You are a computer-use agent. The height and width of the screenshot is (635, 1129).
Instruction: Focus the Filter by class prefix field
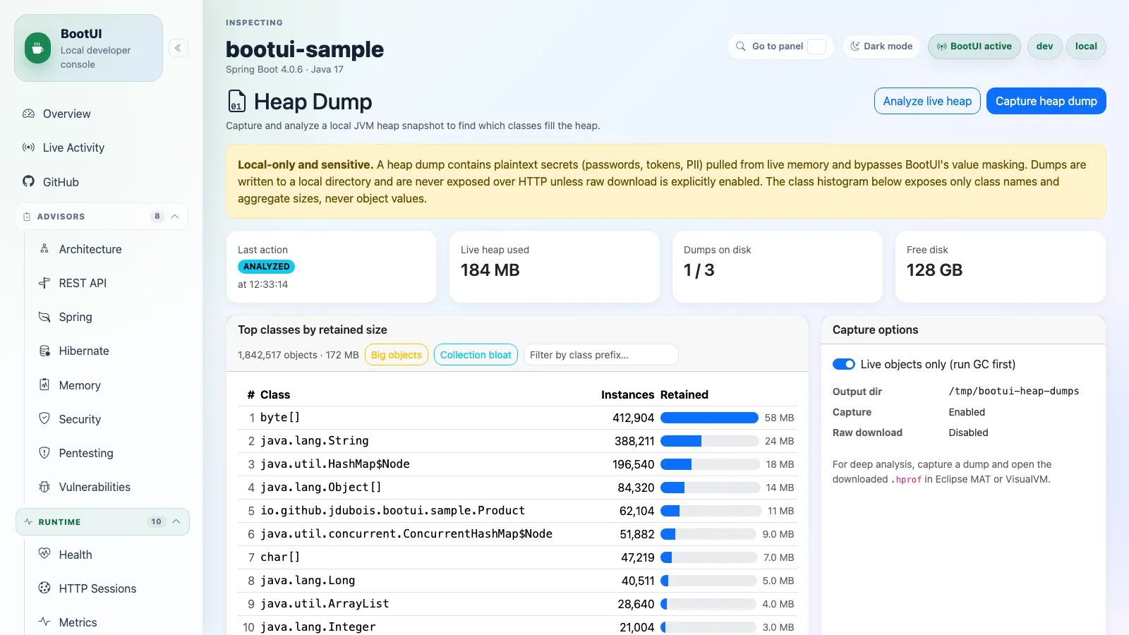pos(601,355)
